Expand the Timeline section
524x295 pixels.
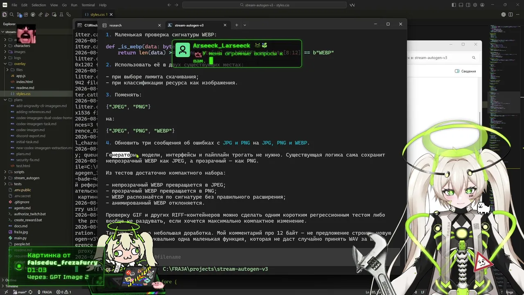point(11,286)
